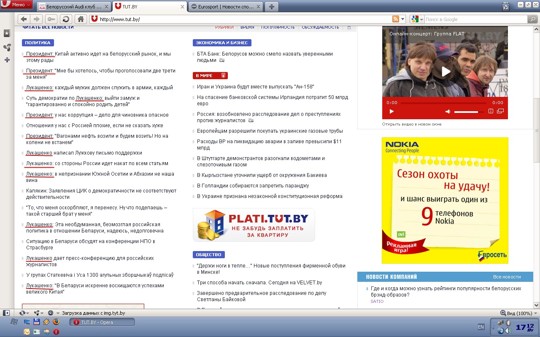Click the PLATI.TUT.BY banner
The height and width of the screenshot is (337, 540).
(254, 225)
